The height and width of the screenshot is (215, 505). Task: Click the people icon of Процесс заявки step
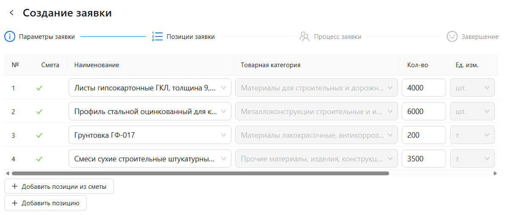pos(305,37)
